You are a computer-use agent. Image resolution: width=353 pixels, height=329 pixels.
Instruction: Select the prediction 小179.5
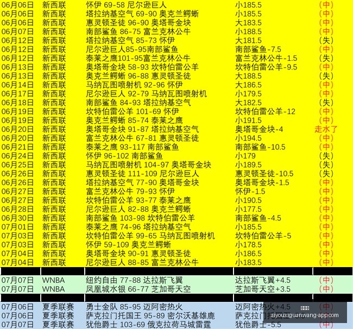(x=248, y=93)
